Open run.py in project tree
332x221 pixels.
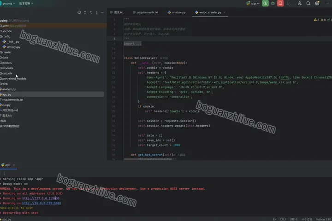(5, 105)
